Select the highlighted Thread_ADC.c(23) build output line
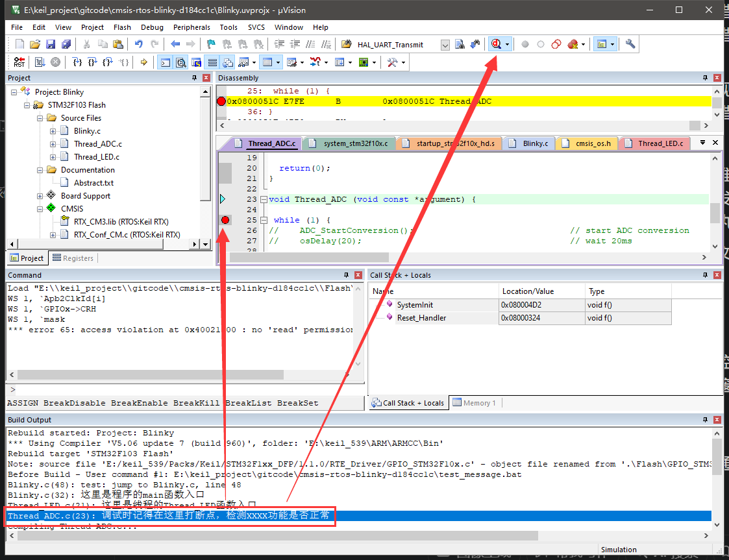Viewport: 729px width, 560px height. click(x=169, y=516)
